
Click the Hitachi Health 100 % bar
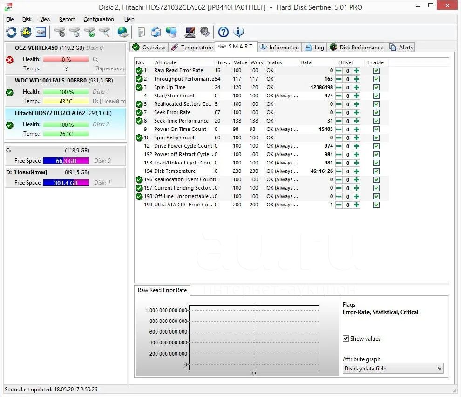point(66,124)
